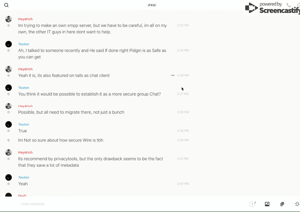Click the 2:22 PM message timestamp
The image size is (300, 212).
[x=183, y=25]
